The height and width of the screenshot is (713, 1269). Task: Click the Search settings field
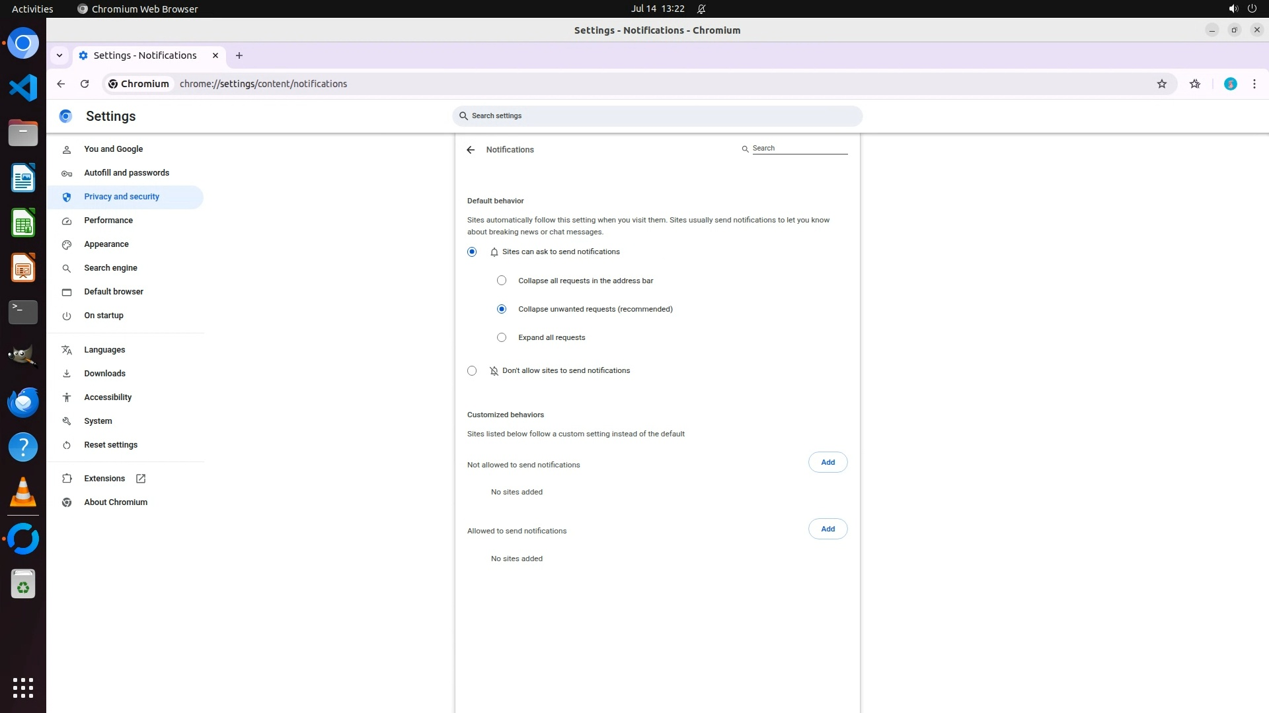(658, 116)
